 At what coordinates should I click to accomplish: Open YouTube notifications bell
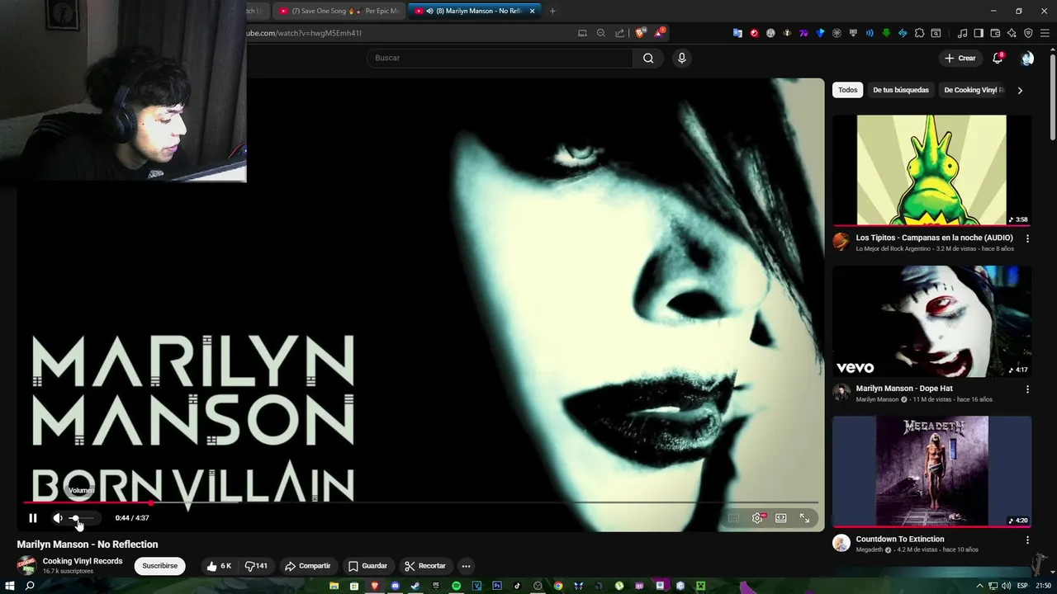(x=998, y=58)
